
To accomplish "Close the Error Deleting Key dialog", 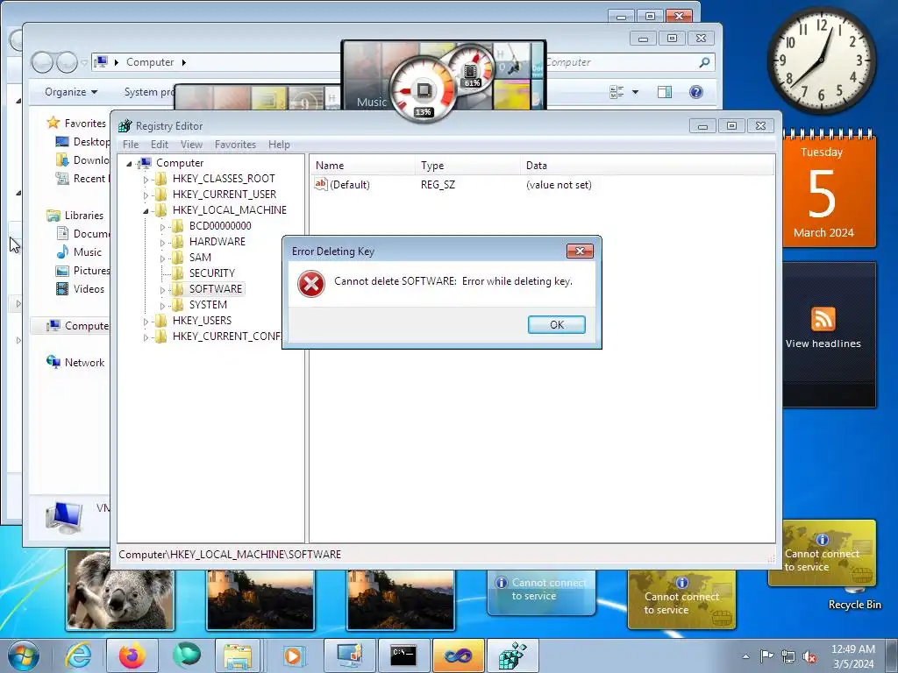I will tap(580, 251).
